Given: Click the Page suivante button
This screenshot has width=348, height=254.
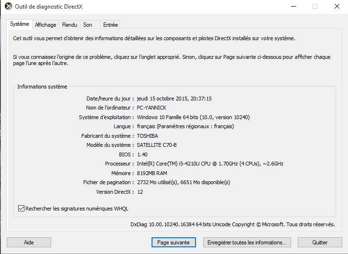Looking at the screenshot, I should click(x=174, y=242).
